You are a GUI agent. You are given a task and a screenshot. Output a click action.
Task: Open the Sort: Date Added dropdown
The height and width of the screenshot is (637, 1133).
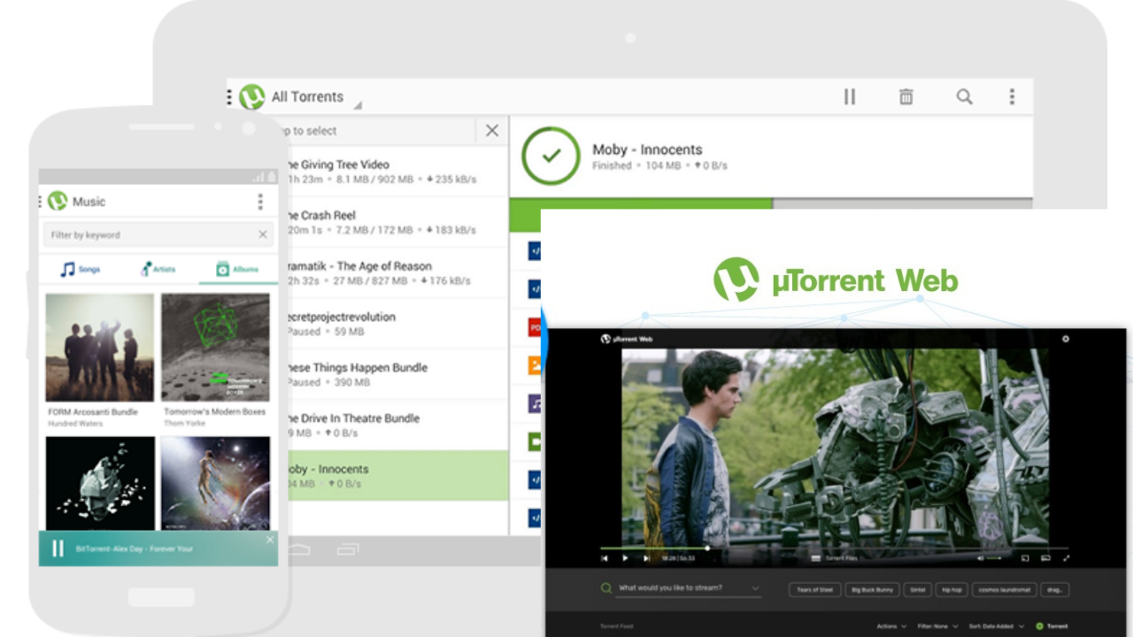[997, 626]
